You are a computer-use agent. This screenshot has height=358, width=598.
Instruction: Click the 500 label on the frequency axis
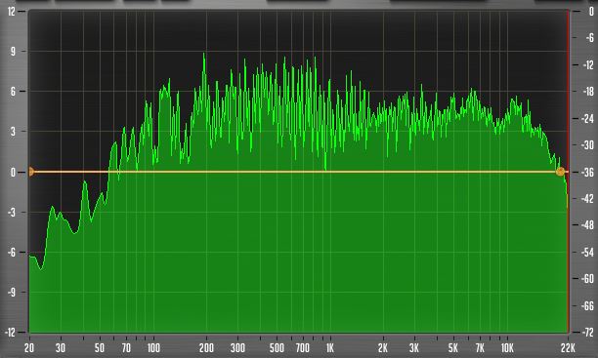[x=277, y=347]
